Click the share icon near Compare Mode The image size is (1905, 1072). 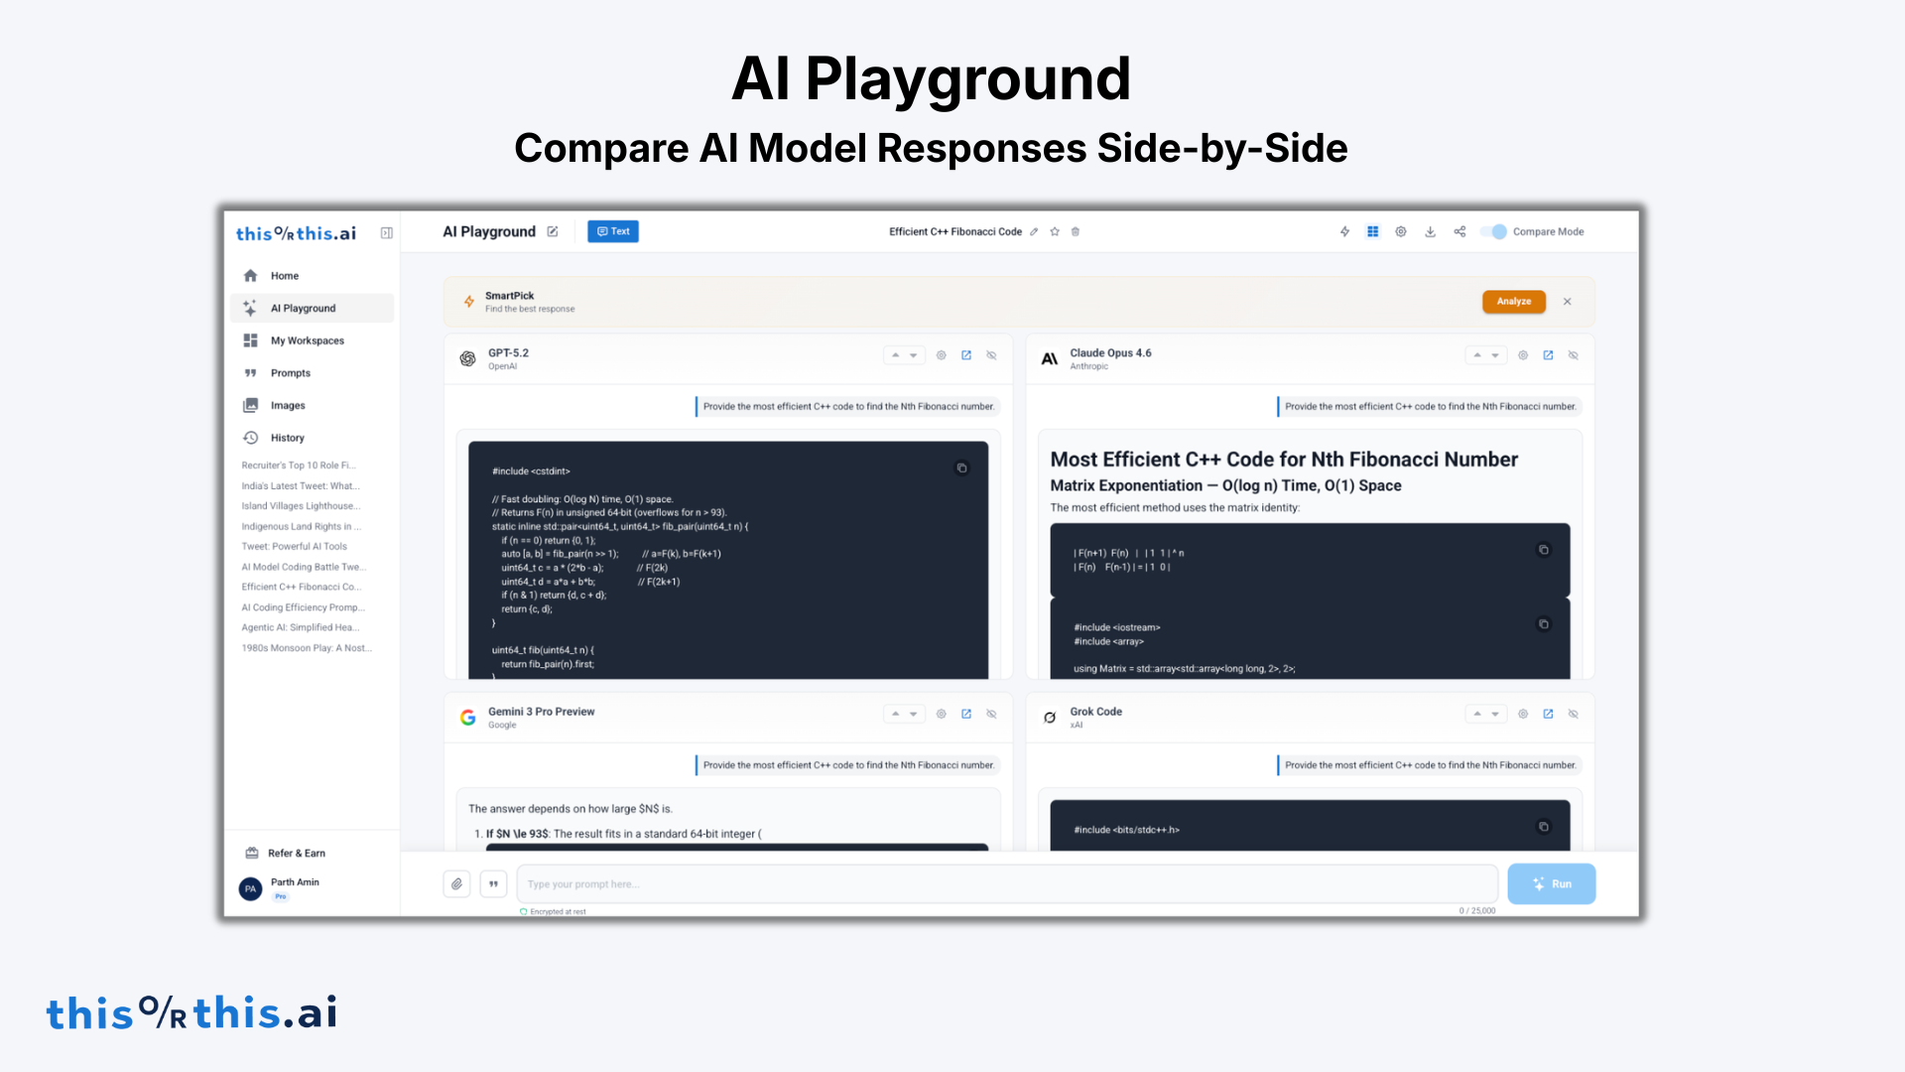(x=1460, y=231)
